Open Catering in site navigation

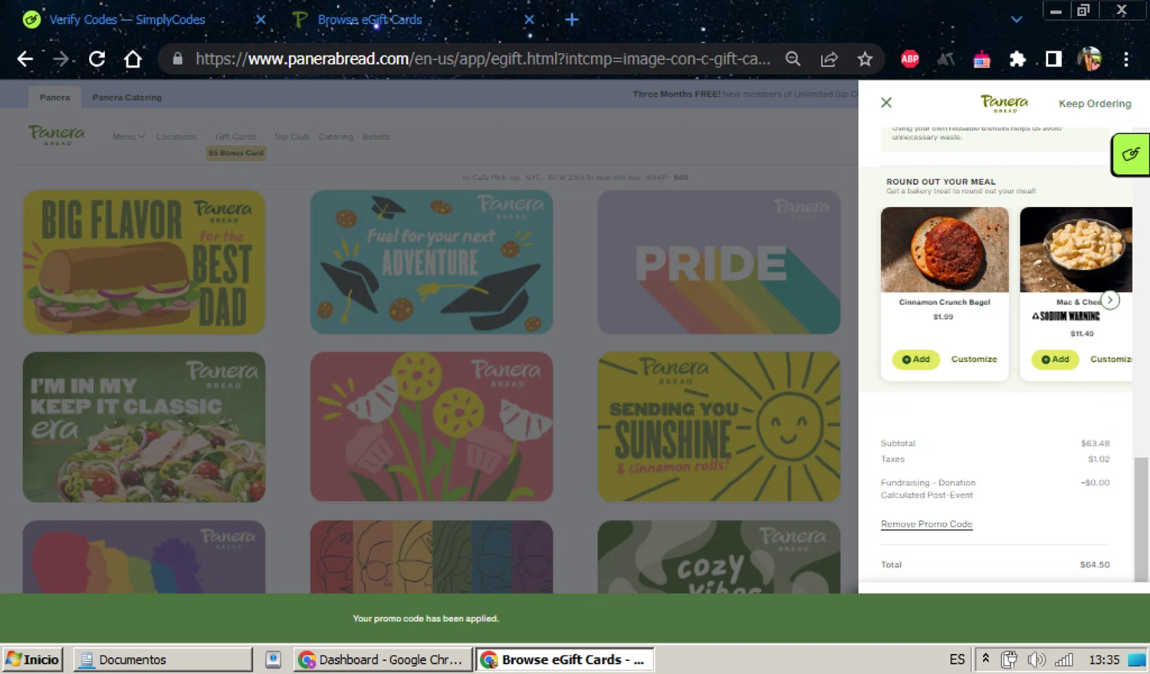[336, 136]
